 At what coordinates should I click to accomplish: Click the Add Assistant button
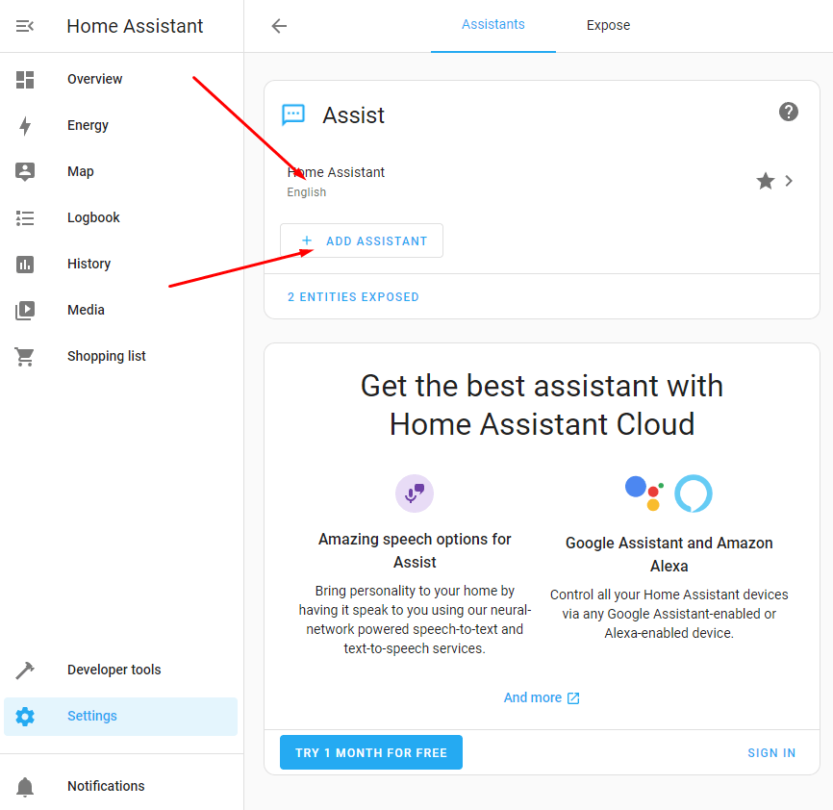click(x=362, y=240)
